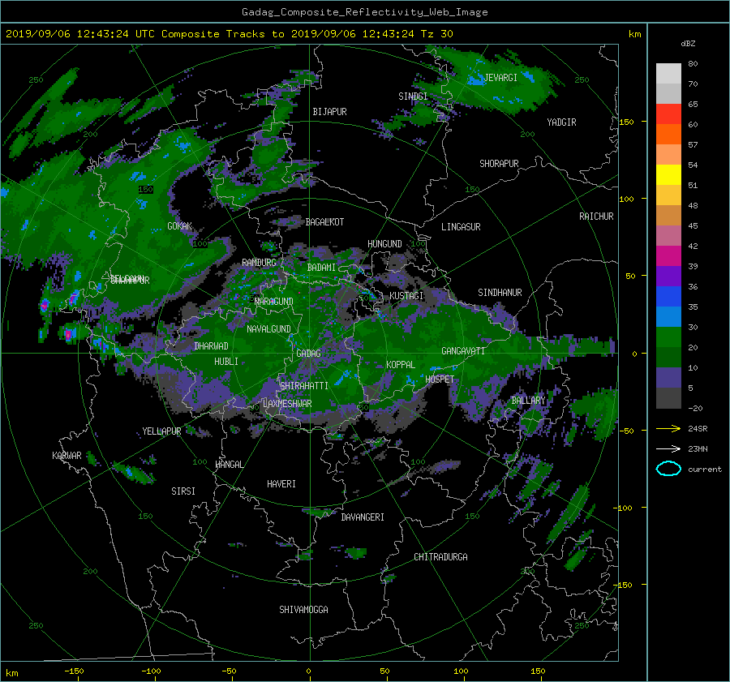Click the GANGAVATI city label

[x=463, y=351]
